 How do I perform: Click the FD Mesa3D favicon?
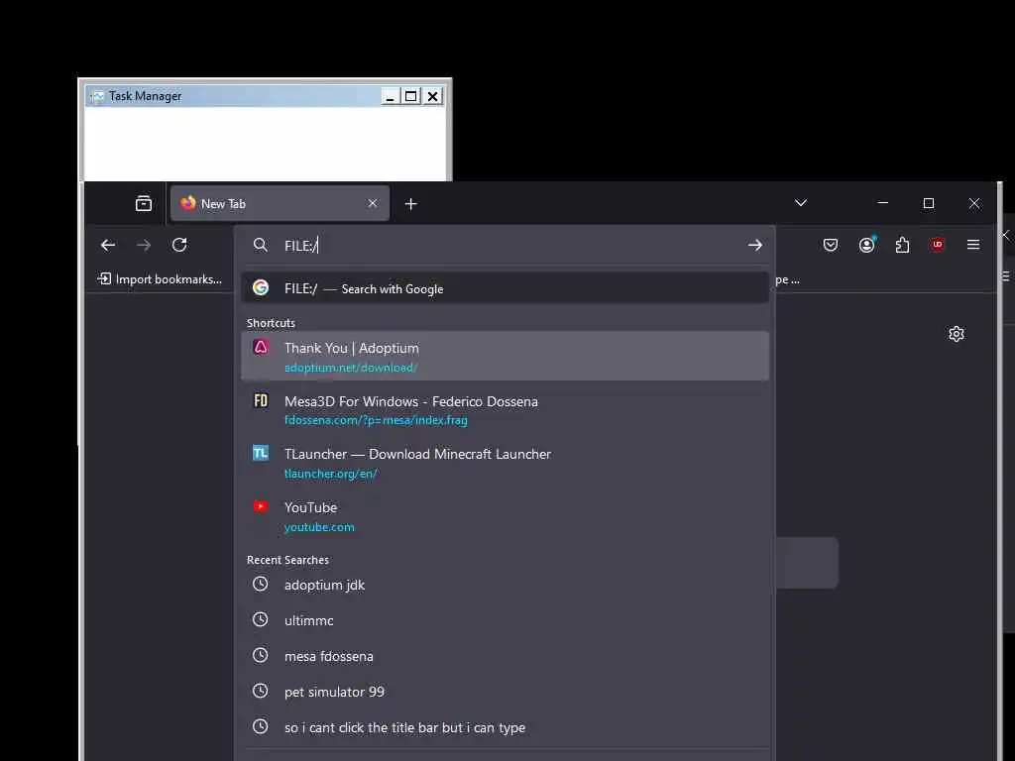click(261, 400)
